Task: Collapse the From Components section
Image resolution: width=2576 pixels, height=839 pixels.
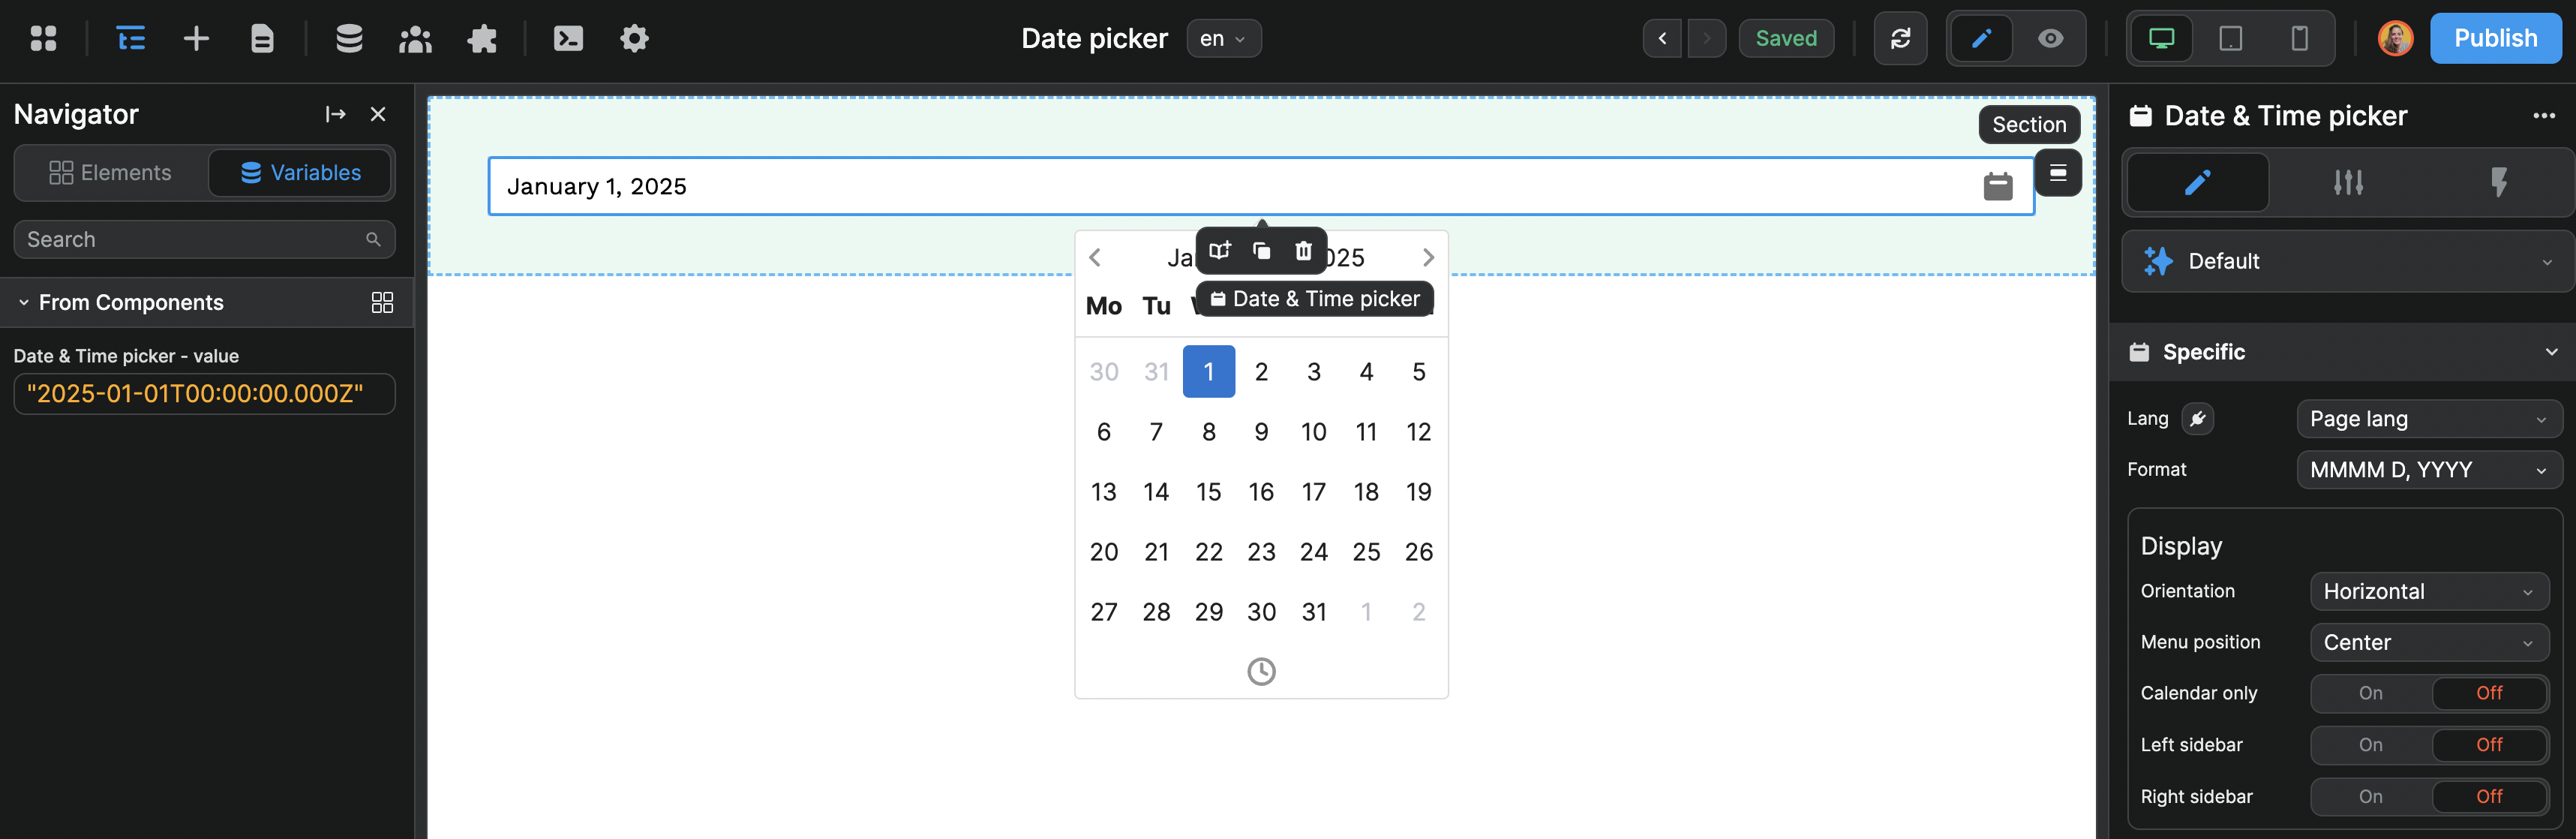Action: click(25, 302)
